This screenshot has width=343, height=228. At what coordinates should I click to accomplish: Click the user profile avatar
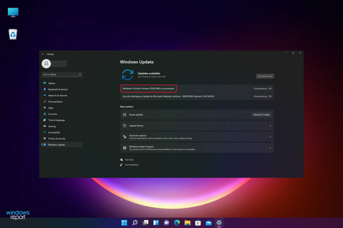coord(46,63)
